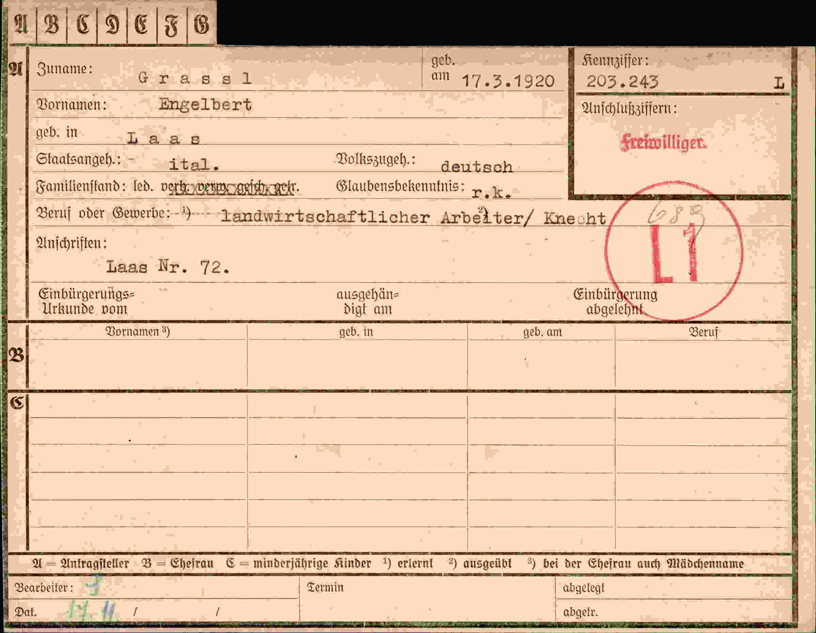Click footnote '3) bei der Ehefrau auch Mädchenname'
816x633 pixels.
tap(635, 563)
